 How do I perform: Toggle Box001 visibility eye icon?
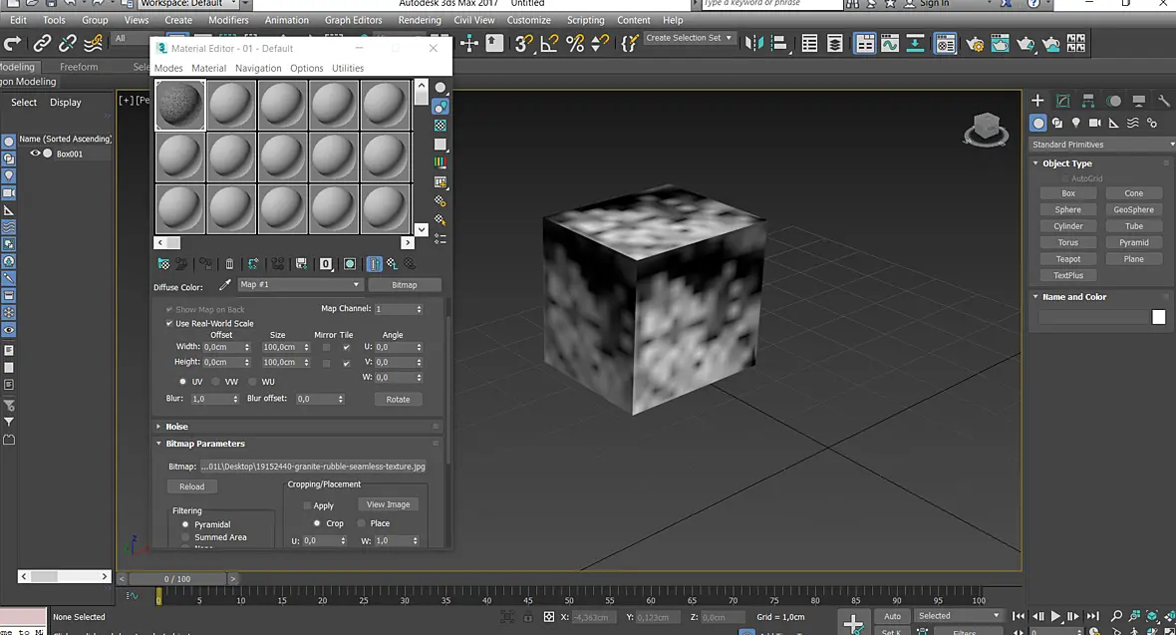tap(35, 154)
